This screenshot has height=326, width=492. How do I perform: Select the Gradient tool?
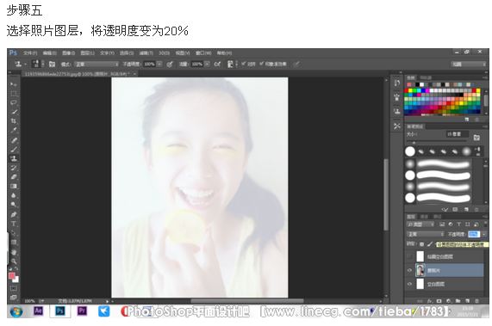14,186
